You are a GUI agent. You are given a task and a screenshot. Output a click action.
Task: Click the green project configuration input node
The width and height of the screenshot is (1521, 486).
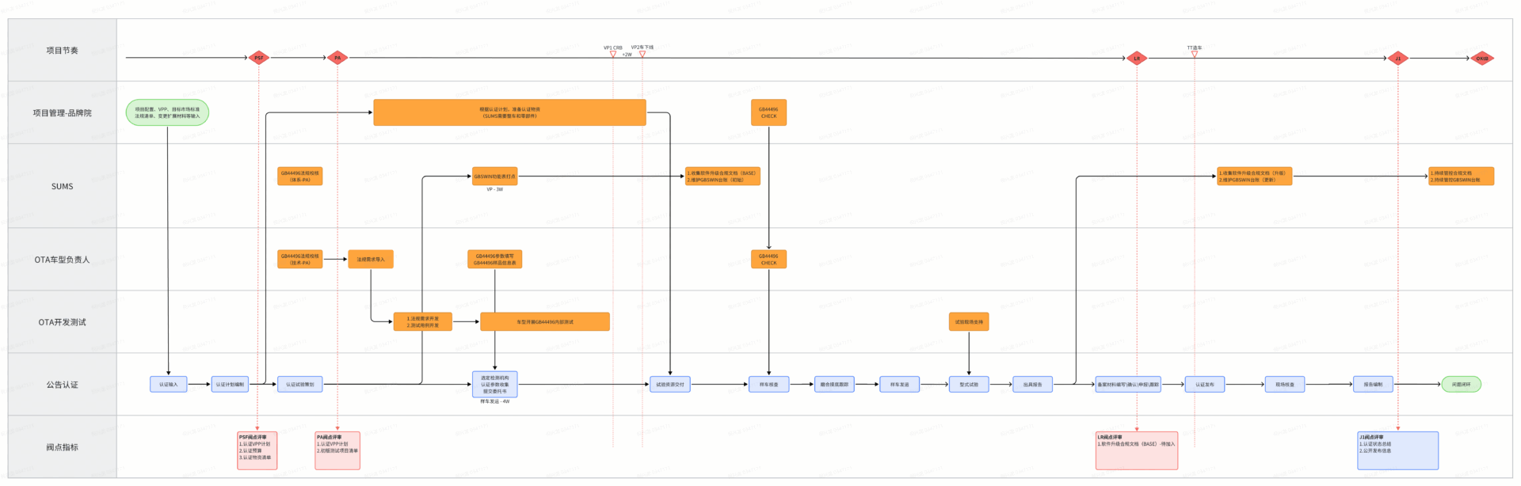167,112
